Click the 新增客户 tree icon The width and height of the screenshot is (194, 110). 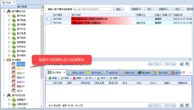pos(14,100)
